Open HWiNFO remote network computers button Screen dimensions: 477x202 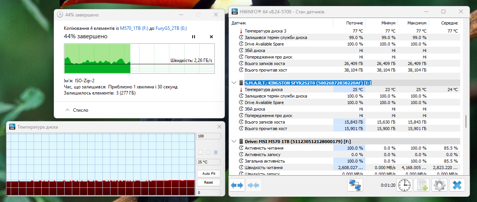coord(355,185)
